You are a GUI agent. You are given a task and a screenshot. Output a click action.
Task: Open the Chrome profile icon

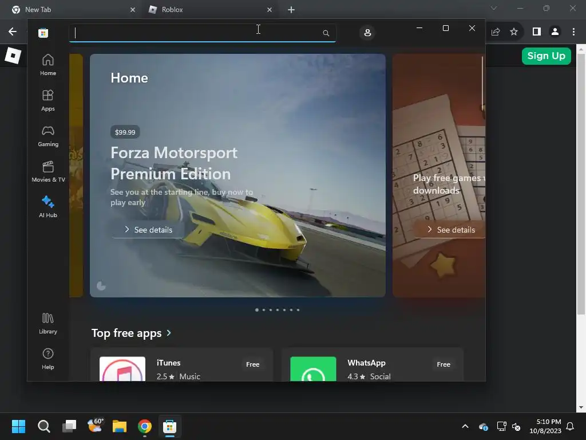[555, 32]
